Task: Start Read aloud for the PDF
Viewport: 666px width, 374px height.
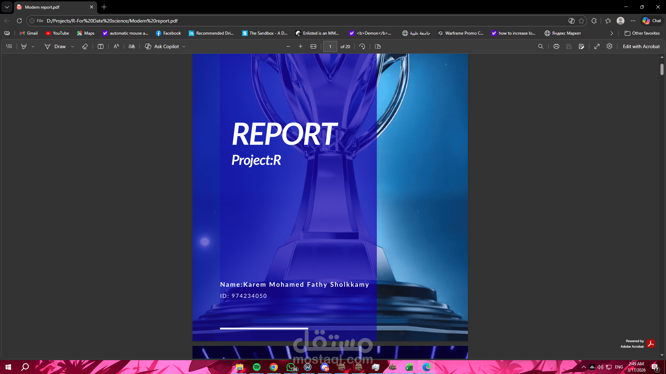Action: point(116,46)
